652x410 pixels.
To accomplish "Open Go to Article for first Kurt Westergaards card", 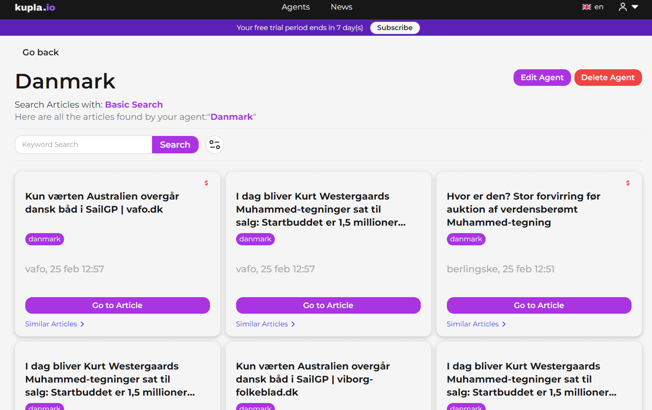I will tap(328, 305).
